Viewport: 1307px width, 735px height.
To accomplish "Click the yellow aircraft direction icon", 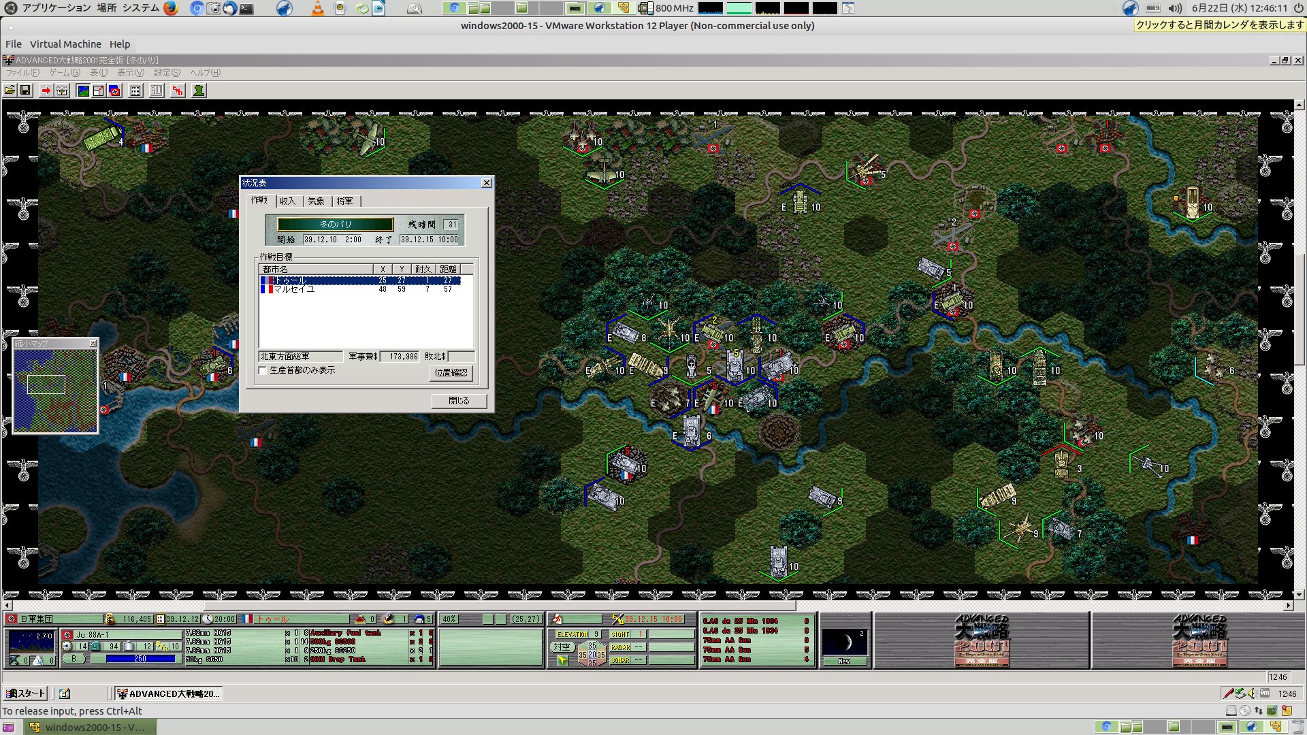I will pyautogui.click(x=562, y=660).
